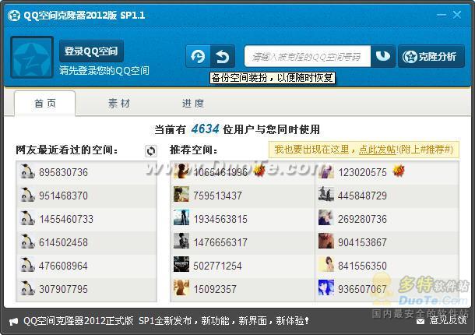Click avatar thumbnail beside 759513437
Screen dimensions: 475x335
[x=181, y=194]
